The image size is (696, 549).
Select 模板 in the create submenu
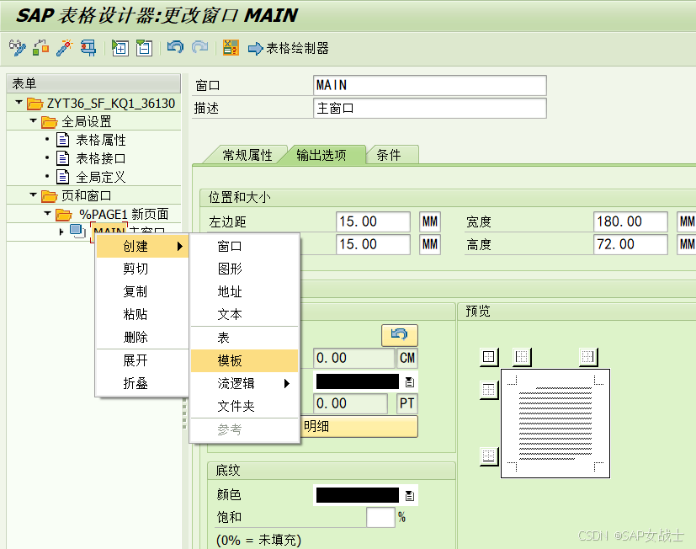pyautogui.click(x=244, y=360)
